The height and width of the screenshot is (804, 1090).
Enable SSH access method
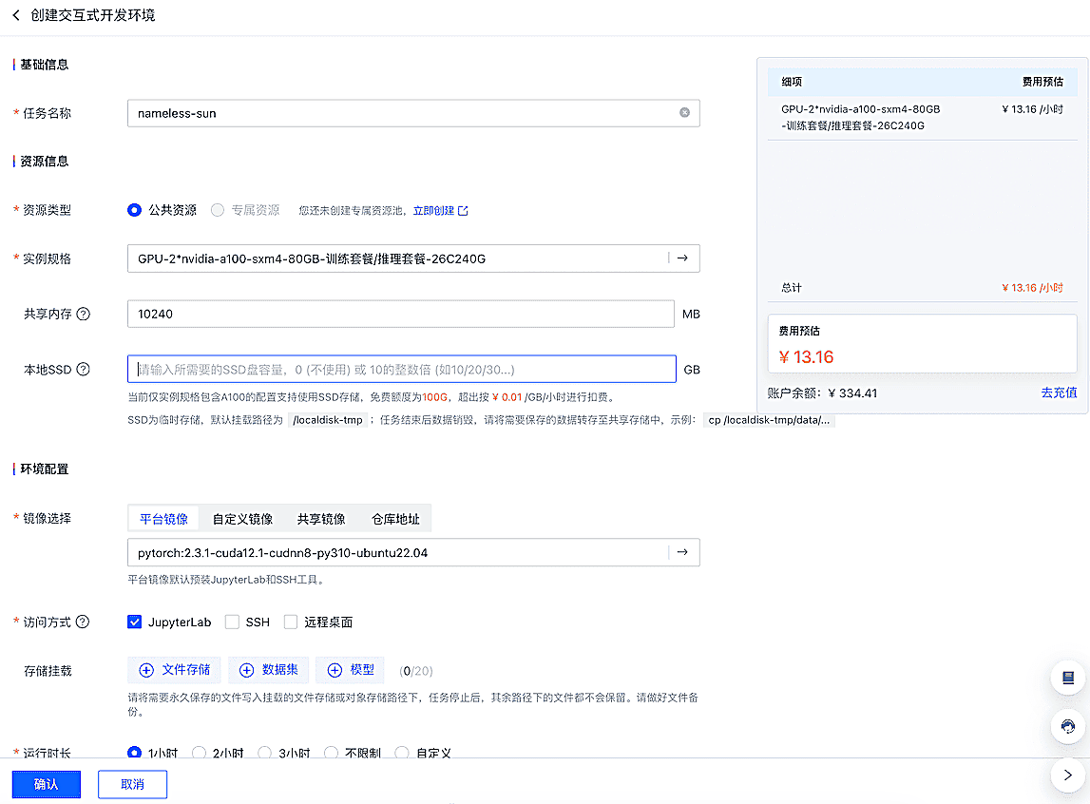pyautogui.click(x=232, y=622)
